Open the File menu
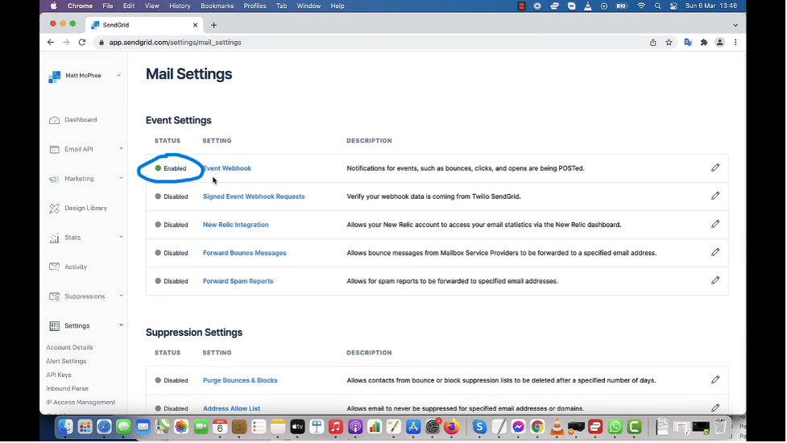This screenshot has height=443, width=787. (107, 6)
